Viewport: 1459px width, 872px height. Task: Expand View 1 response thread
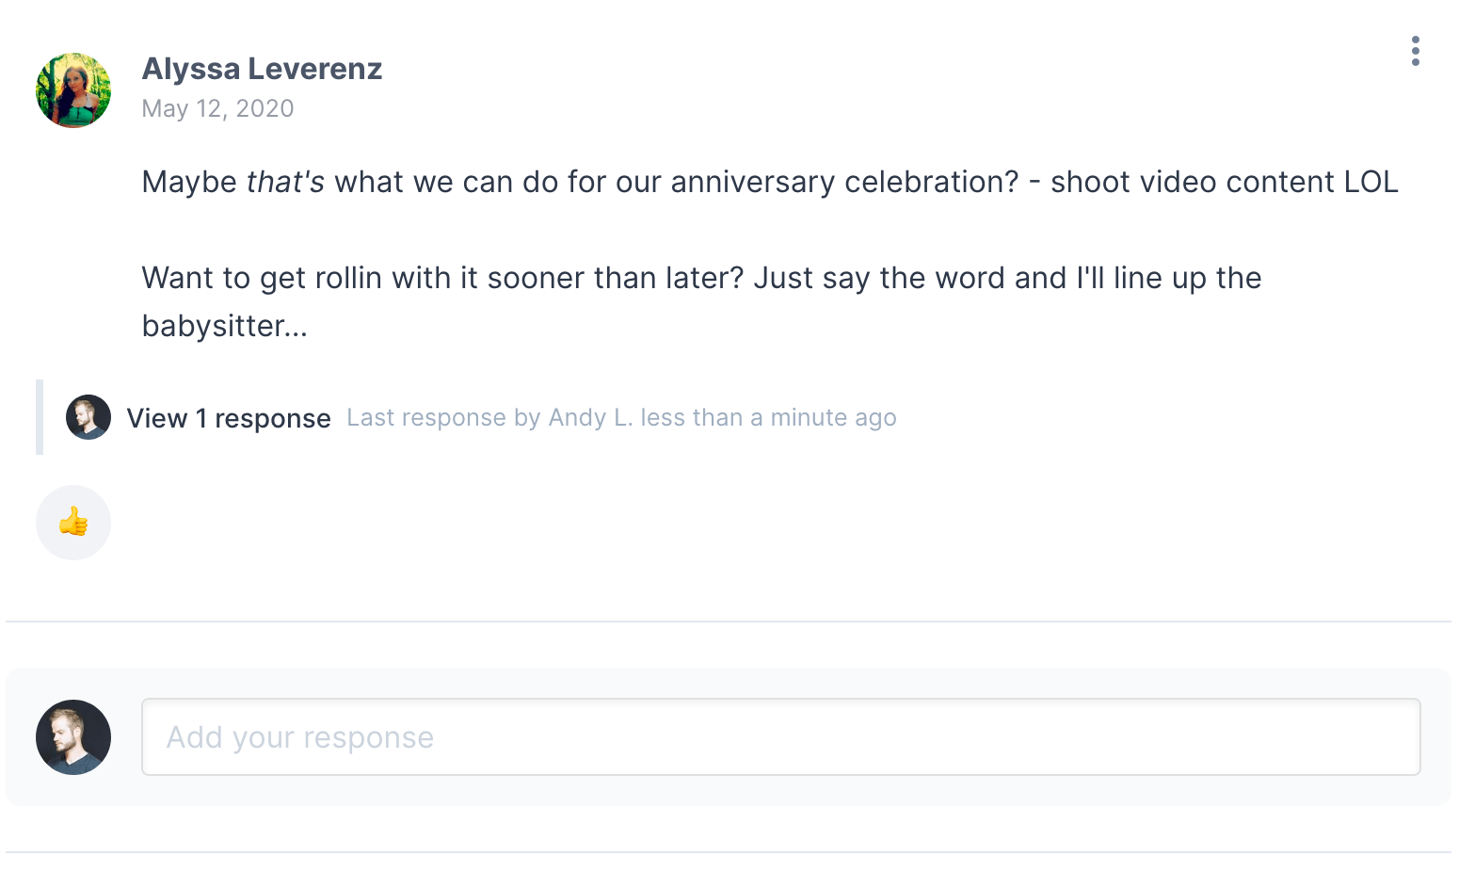(x=229, y=418)
